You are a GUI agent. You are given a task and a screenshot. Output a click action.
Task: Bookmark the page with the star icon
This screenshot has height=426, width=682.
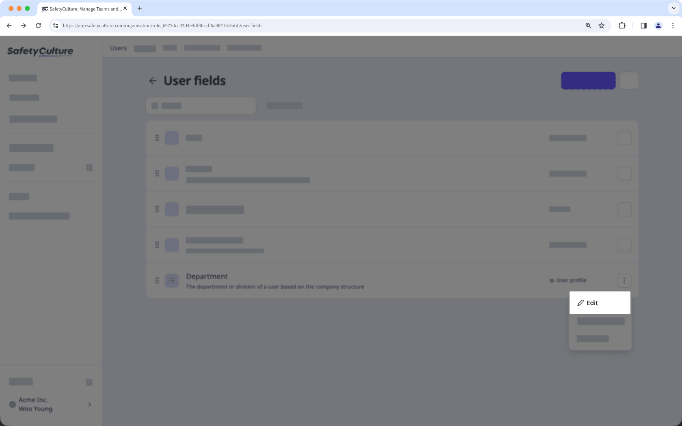(601, 26)
